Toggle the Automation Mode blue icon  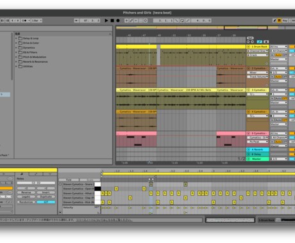(260, 42)
